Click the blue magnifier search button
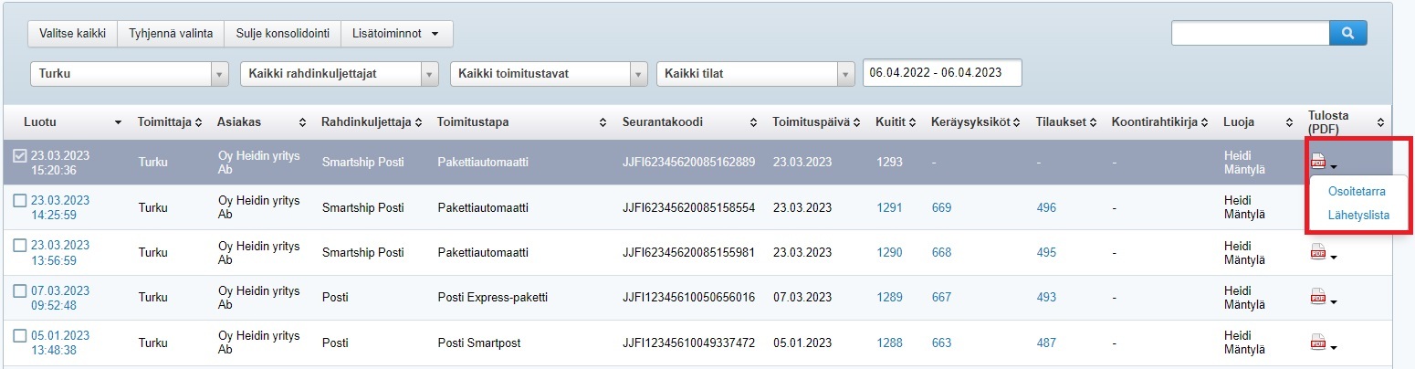Screen dimensions: 1415x369 (1348, 34)
